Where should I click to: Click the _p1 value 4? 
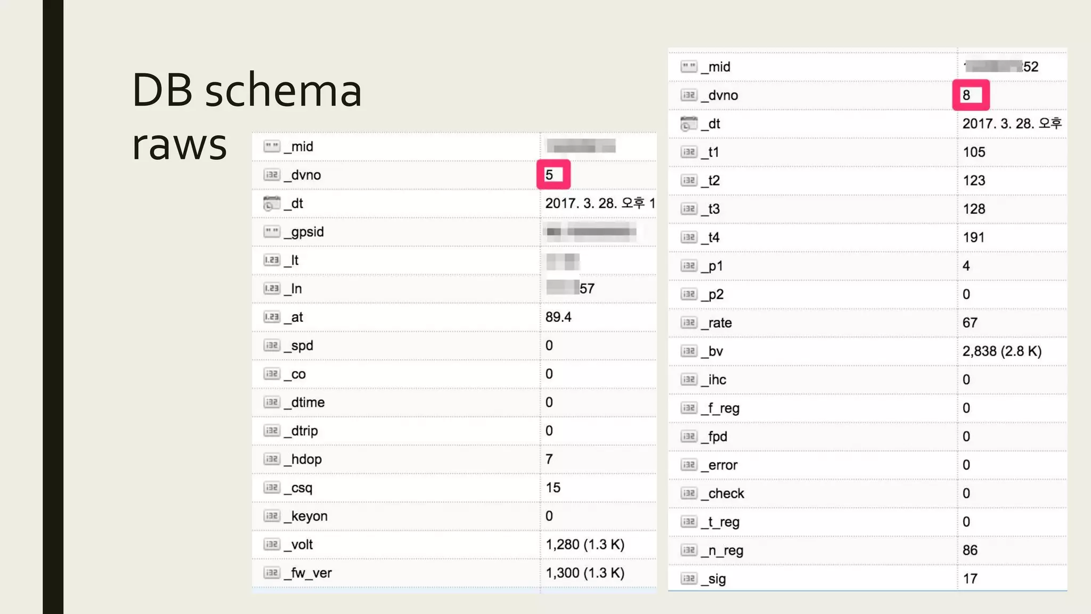pyautogui.click(x=966, y=266)
